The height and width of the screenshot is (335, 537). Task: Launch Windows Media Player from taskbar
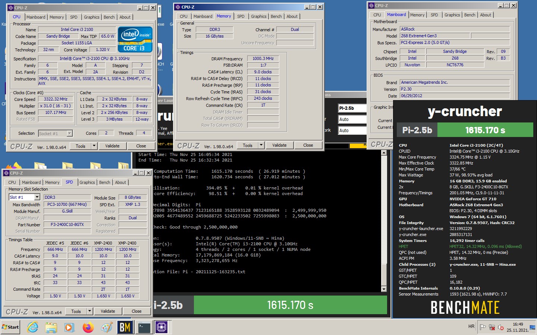(x=69, y=327)
